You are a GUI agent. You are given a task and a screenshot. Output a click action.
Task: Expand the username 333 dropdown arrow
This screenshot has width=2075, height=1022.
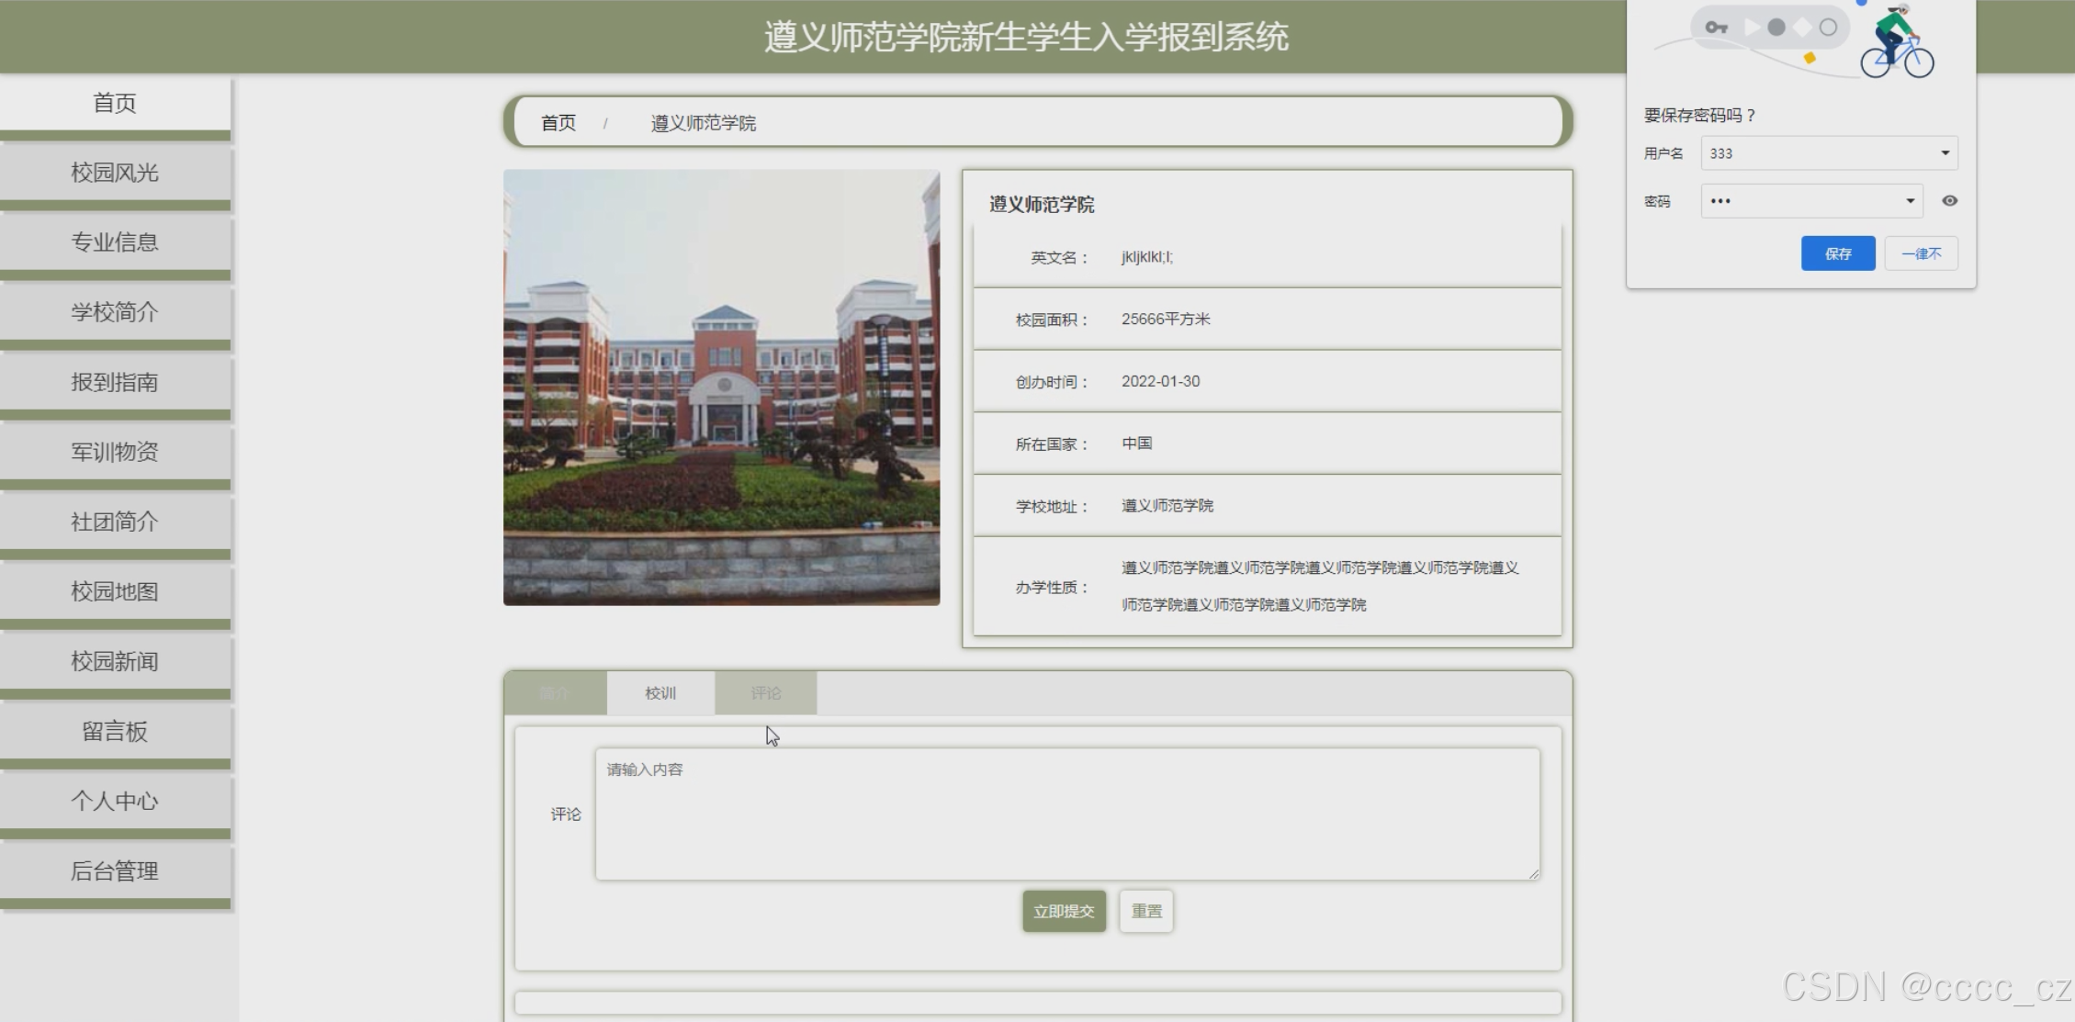[x=1945, y=153]
